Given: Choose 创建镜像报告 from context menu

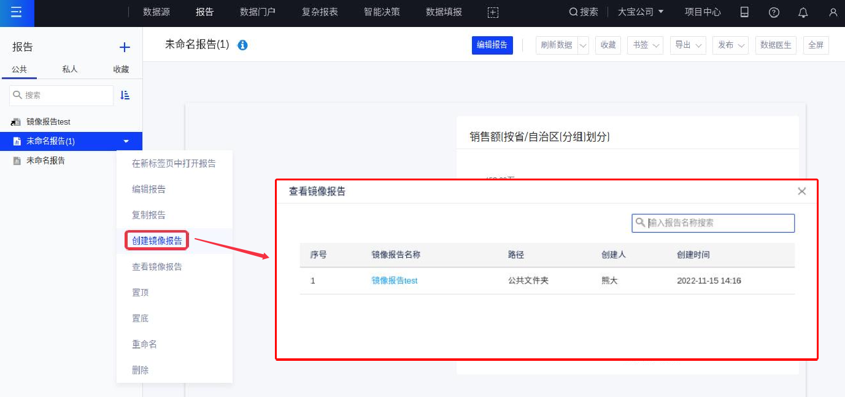Looking at the screenshot, I should pos(157,241).
